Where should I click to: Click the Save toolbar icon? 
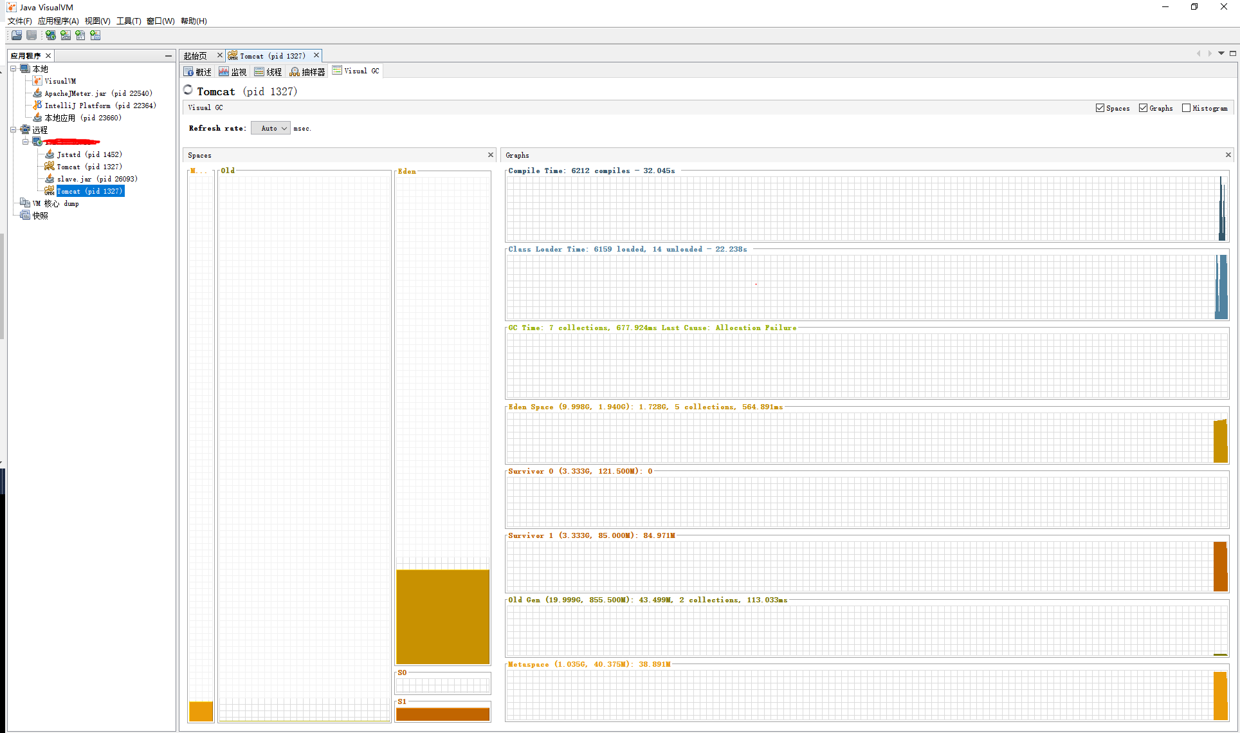tap(31, 35)
